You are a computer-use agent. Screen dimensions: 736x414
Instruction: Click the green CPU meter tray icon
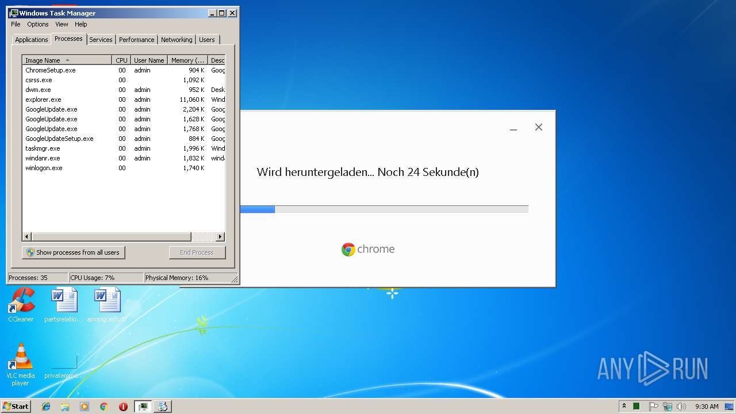pyautogui.click(x=637, y=407)
